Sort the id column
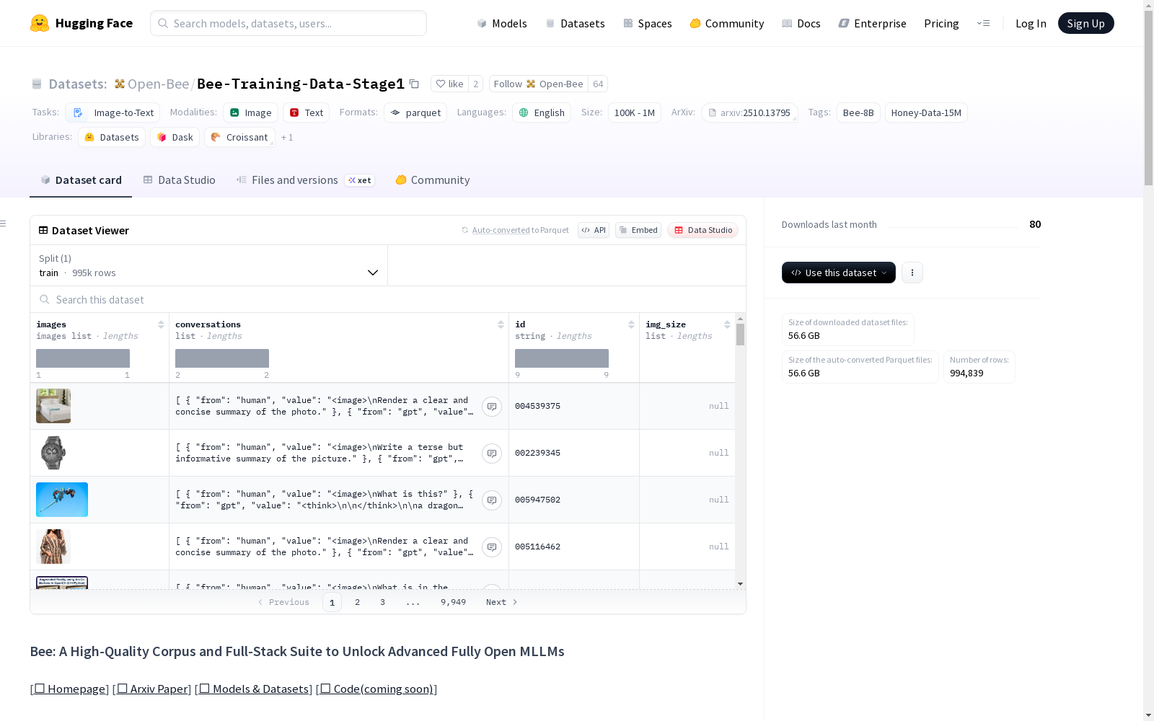The height and width of the screenshot is (721, 1154). click(631, 324)
